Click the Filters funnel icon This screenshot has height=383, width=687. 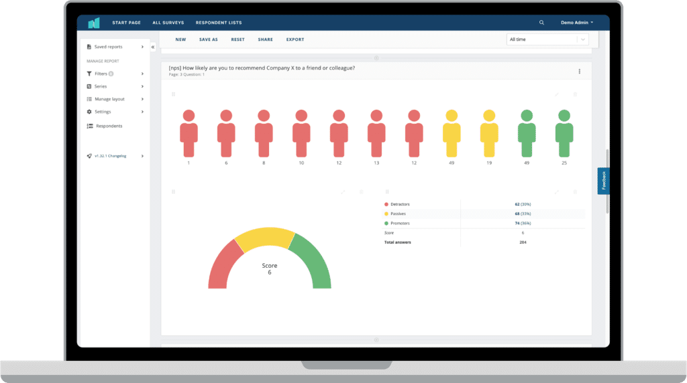(89, 74)
